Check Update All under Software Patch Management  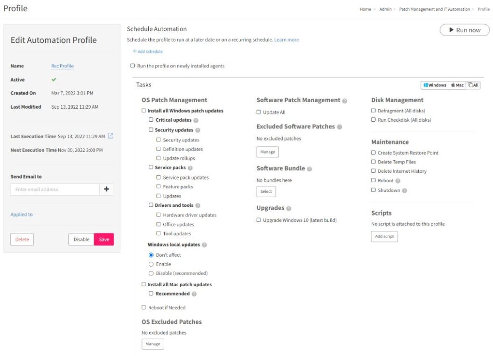[x=259, y=112]
